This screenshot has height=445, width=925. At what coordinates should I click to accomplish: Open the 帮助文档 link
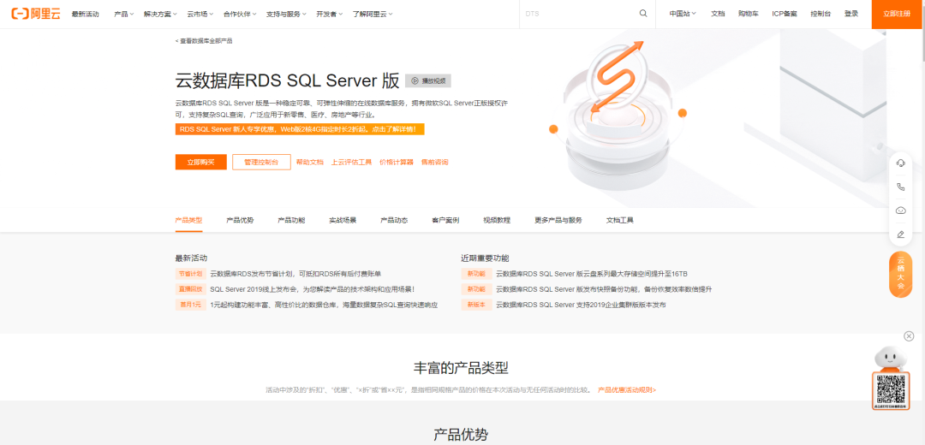[310, 162]
